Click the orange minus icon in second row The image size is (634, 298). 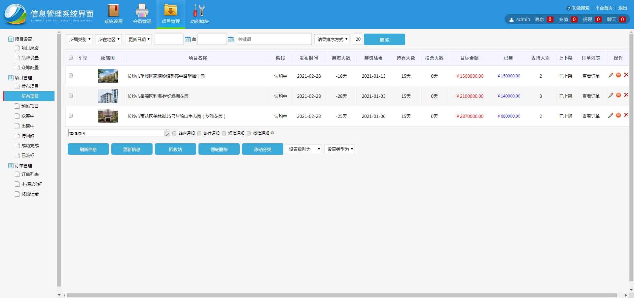(618, 95)
